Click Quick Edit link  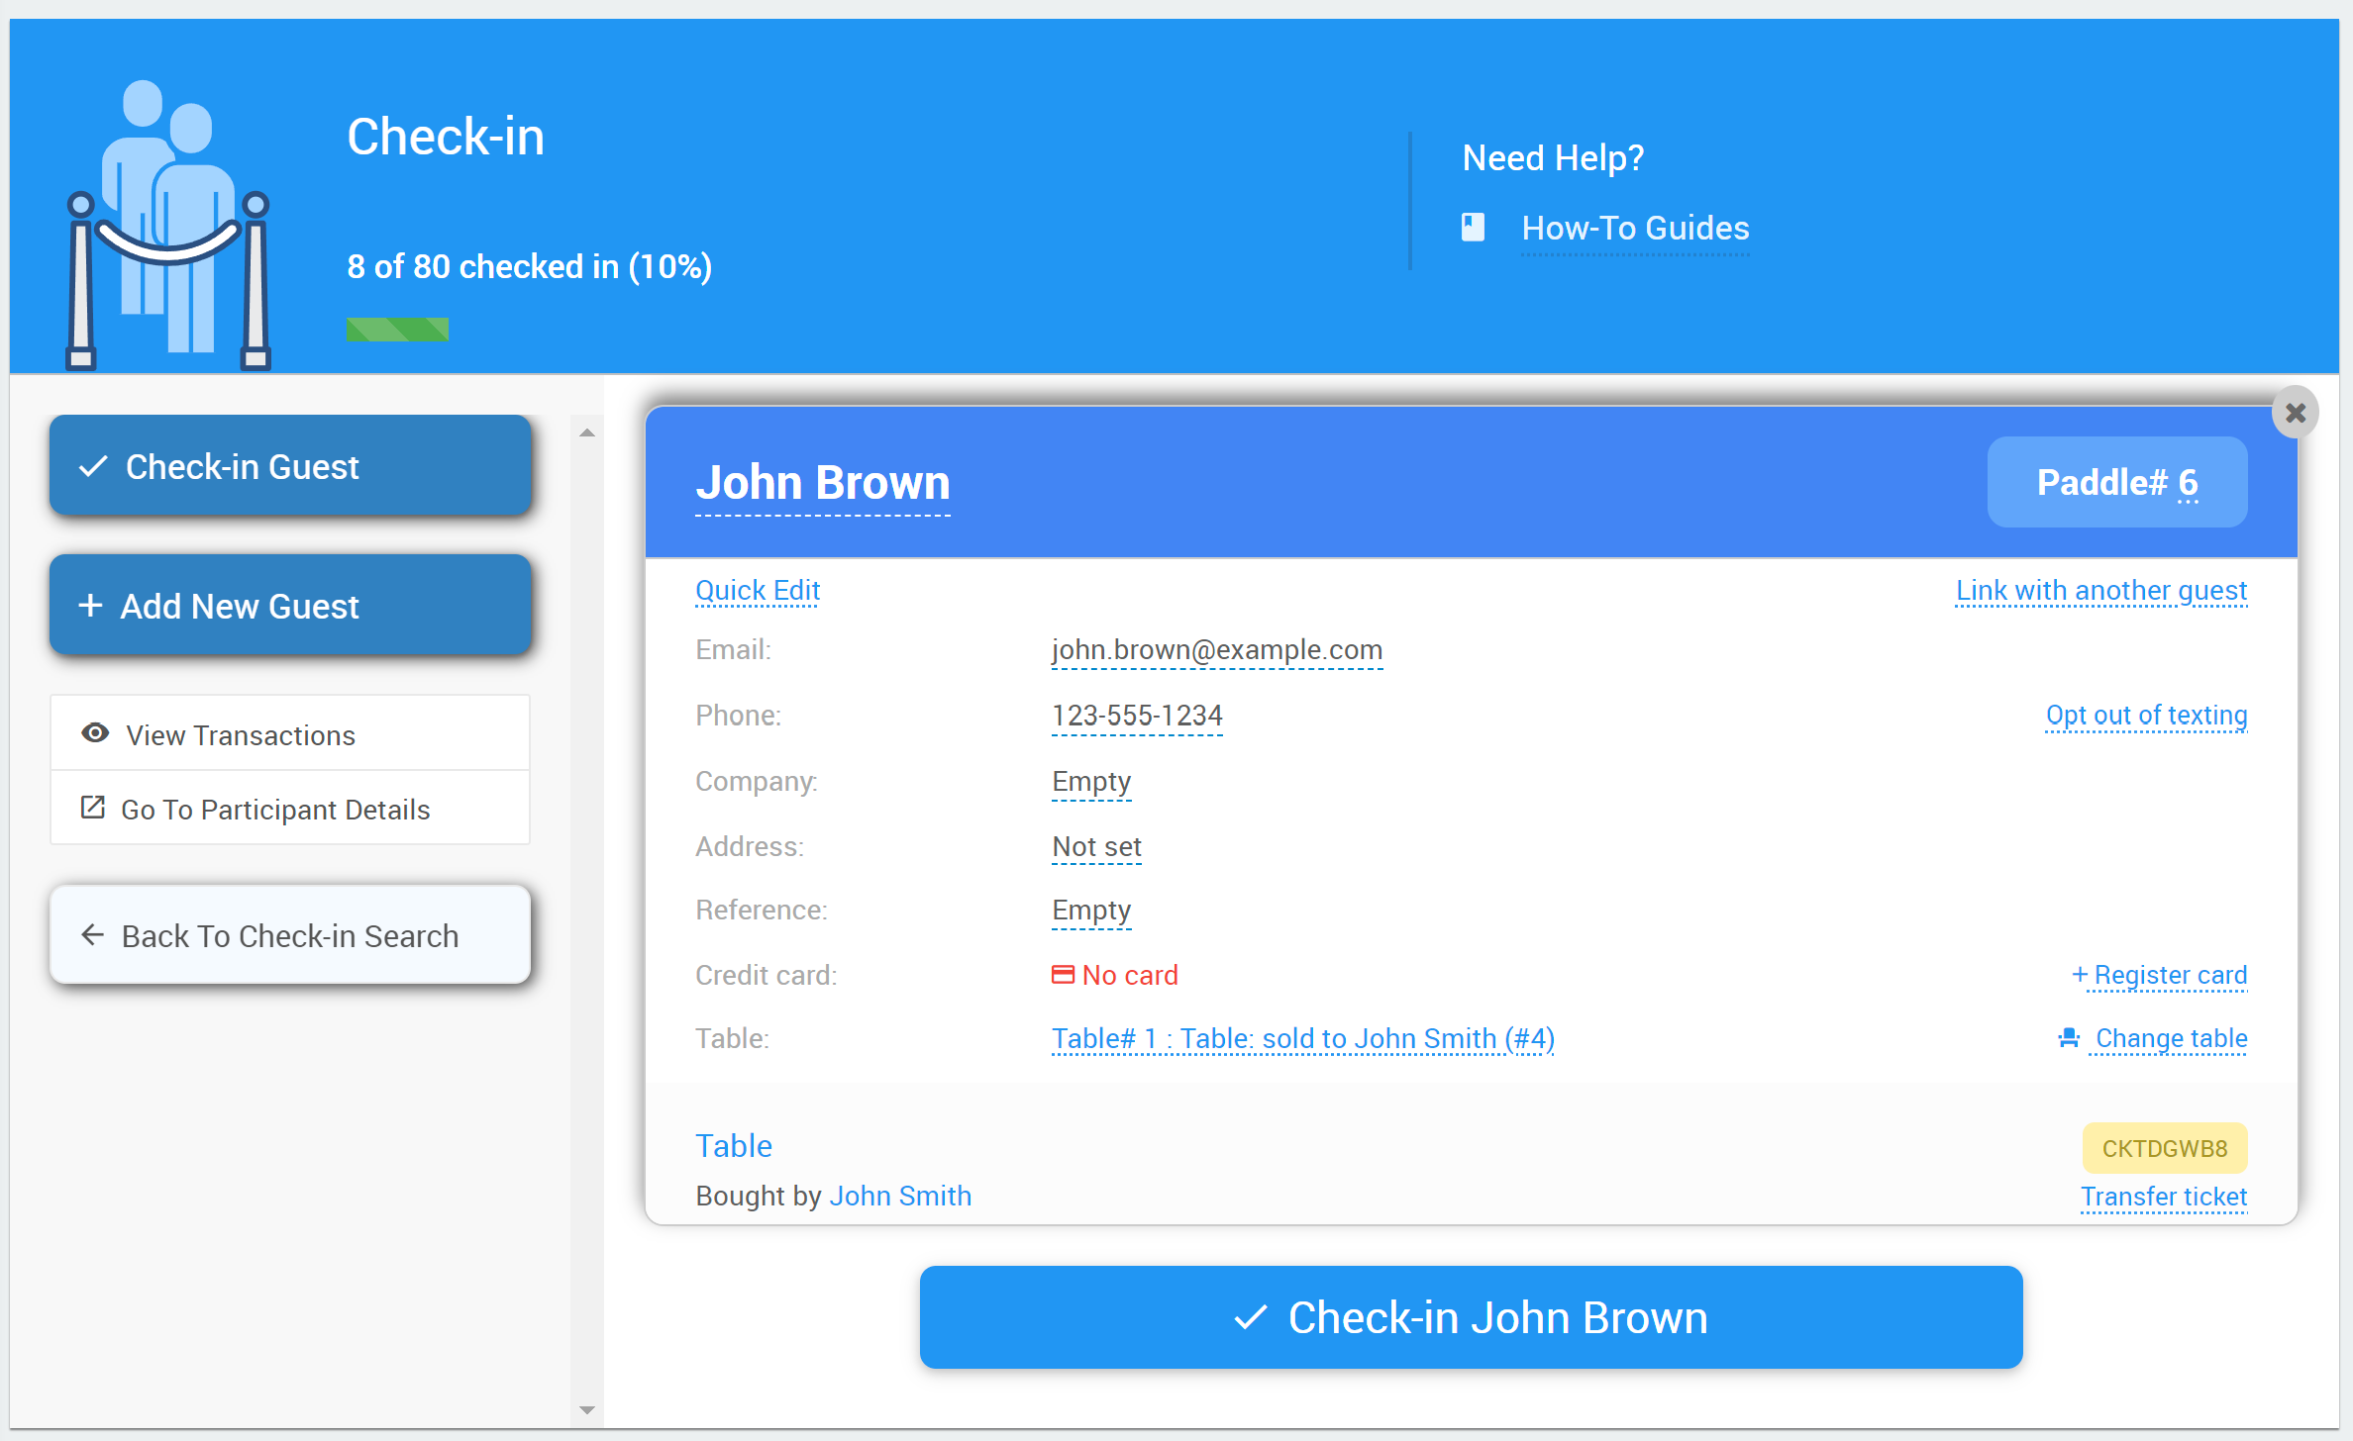(758, 590)
